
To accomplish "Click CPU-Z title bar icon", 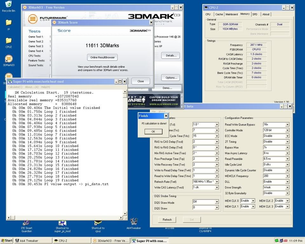I will [x=206, y=8].
